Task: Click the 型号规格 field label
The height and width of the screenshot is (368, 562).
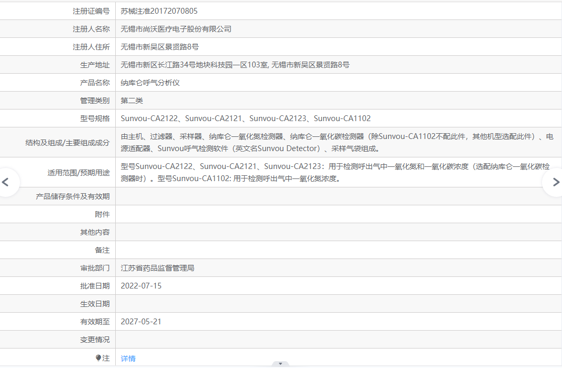Action: (95, 118)
